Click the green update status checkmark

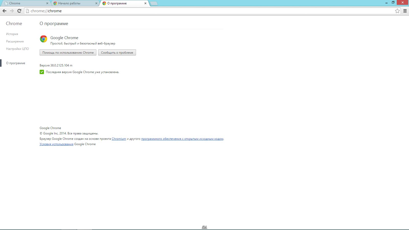42,72
